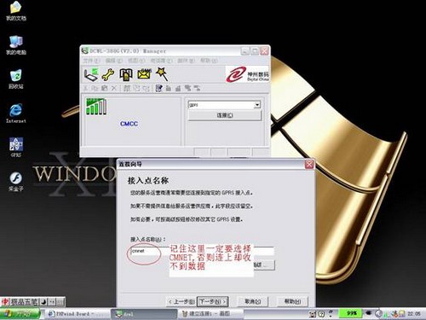This screenshot has width=426, height=320.
Task: Go back with 上一步 button
Action: click(x=181, y=301)
